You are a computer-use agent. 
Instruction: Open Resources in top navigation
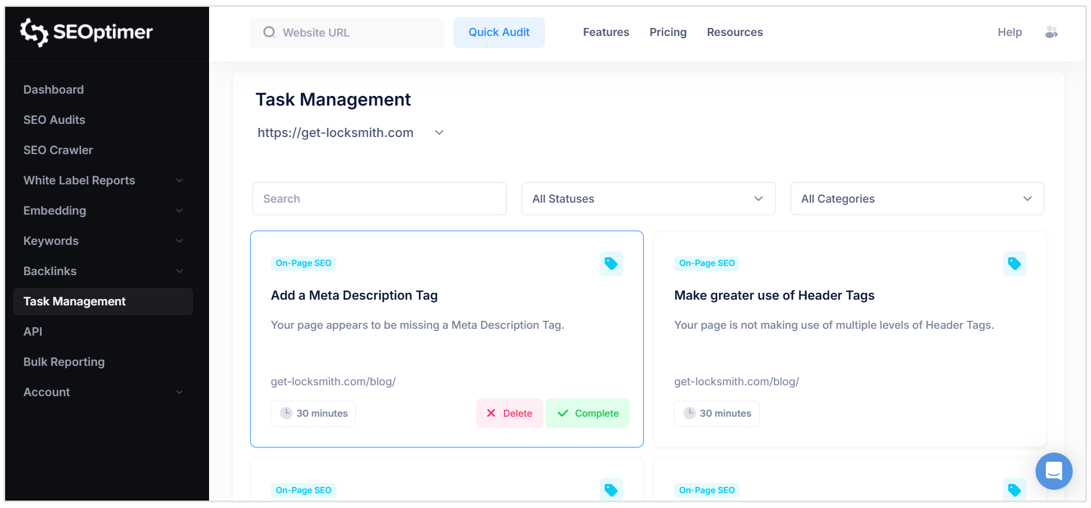click(735, 33)
